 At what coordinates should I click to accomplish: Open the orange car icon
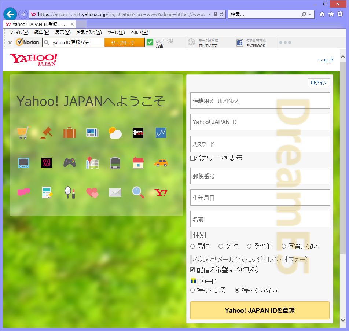(x=161, y=163)
